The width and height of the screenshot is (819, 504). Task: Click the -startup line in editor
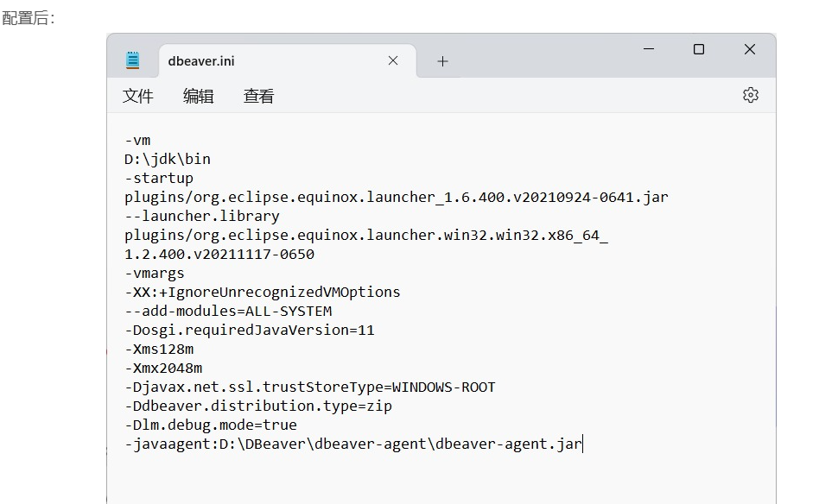click(x=159, y=178)
